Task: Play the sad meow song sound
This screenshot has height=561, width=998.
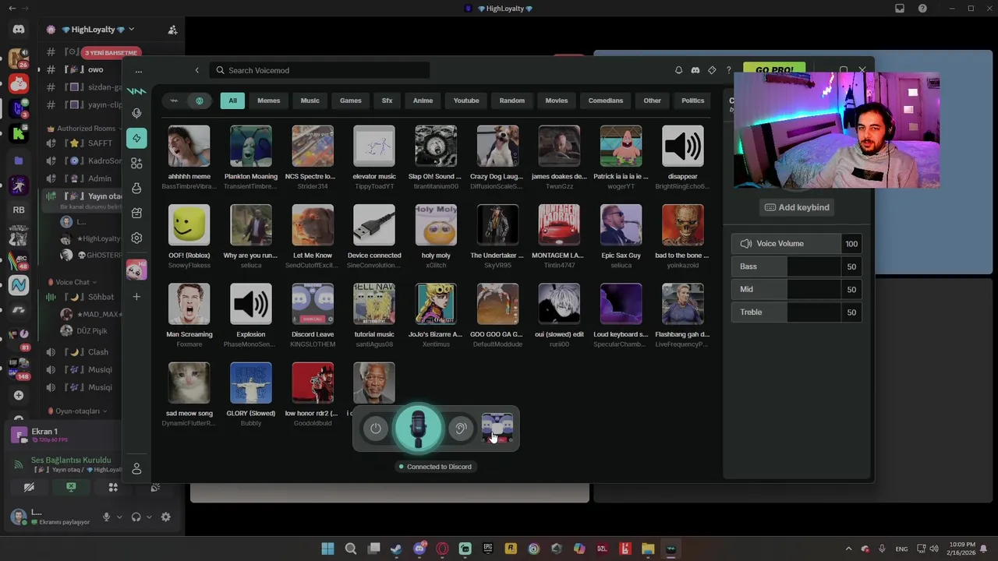Action: [189, 383]
